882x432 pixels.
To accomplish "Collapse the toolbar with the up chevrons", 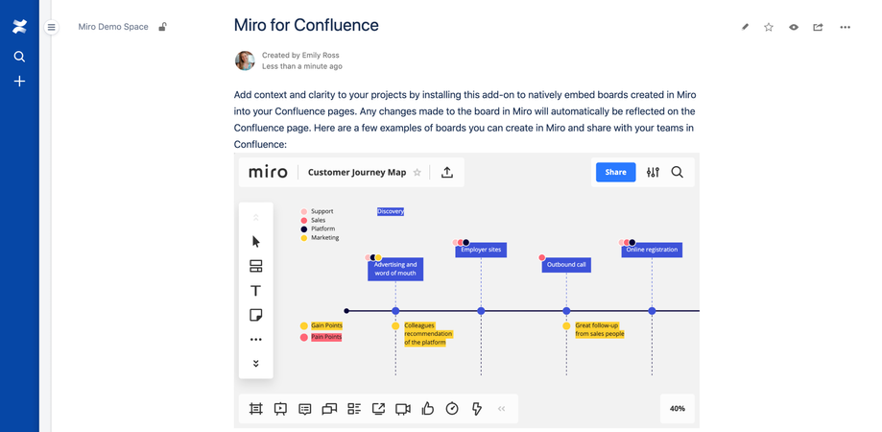I will coord(256,217).
